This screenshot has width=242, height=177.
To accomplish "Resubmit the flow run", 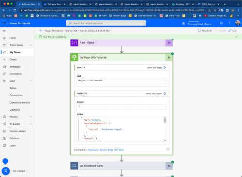I will coord(205,30).
